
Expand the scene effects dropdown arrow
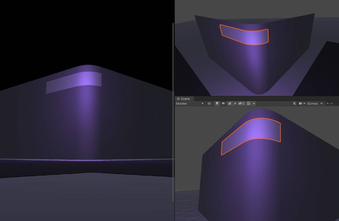235,104
